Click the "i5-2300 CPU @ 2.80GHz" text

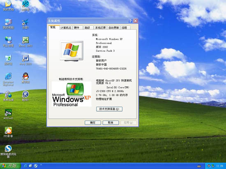coord(110,91)
